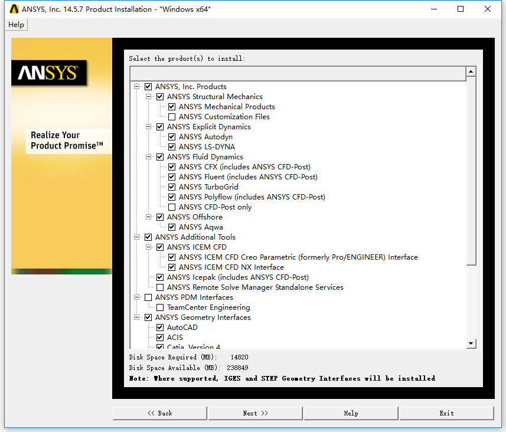Viewport: 506px width, 432px height.
Task: Exit the installer
Action: [x=446, y=413]
